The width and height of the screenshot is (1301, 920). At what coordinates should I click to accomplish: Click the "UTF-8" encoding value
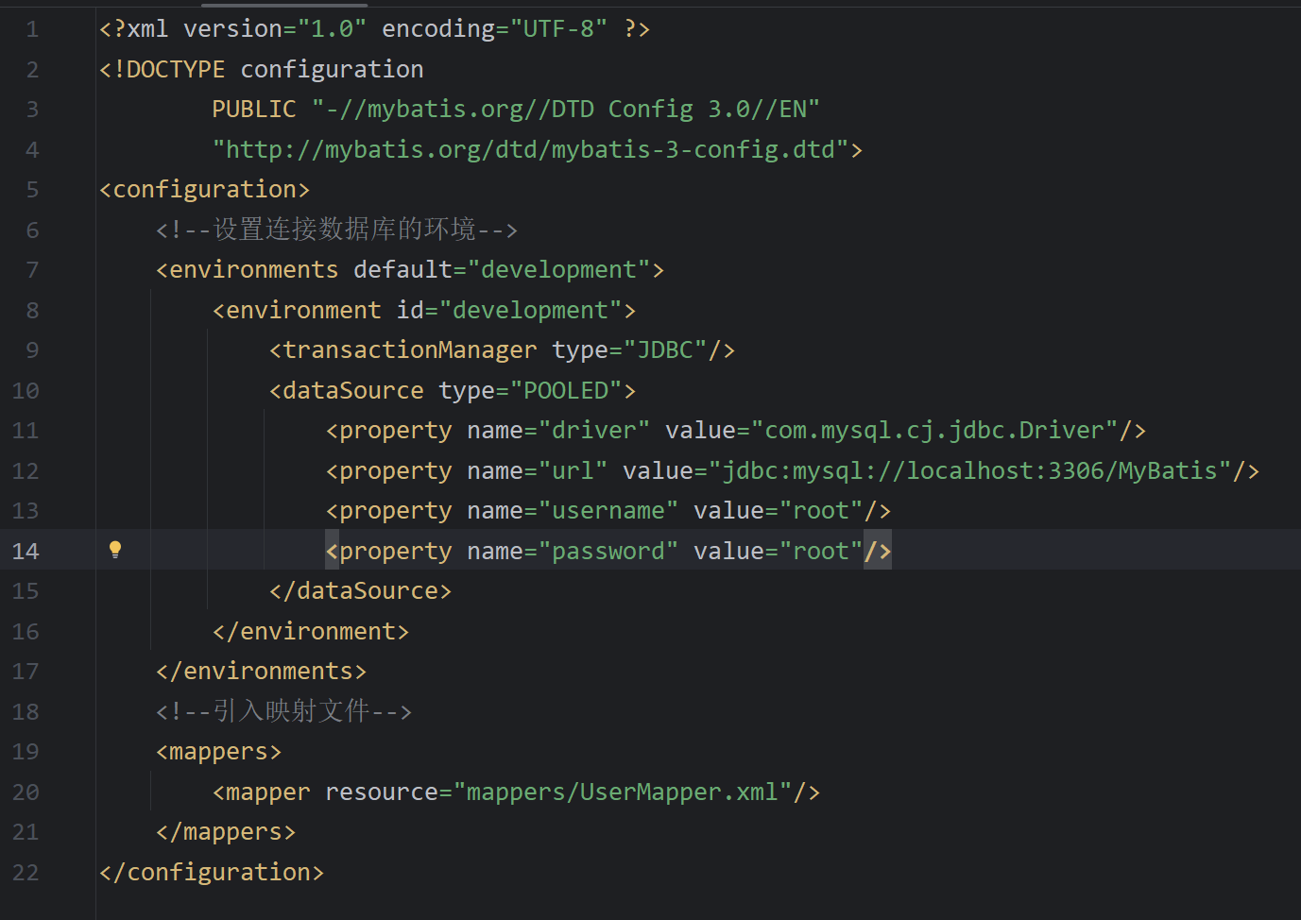559,29
